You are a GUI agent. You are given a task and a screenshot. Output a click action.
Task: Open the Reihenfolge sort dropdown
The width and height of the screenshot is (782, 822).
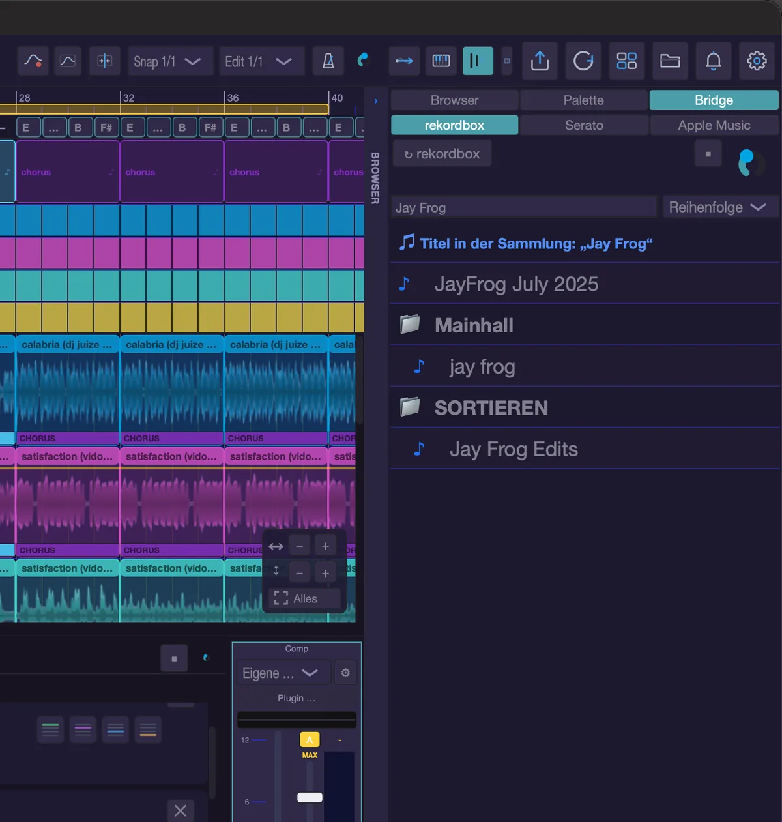click(x=720, y=207)
